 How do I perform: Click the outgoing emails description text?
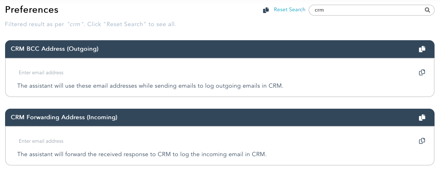pyautogui.click(x=150, y=86)
